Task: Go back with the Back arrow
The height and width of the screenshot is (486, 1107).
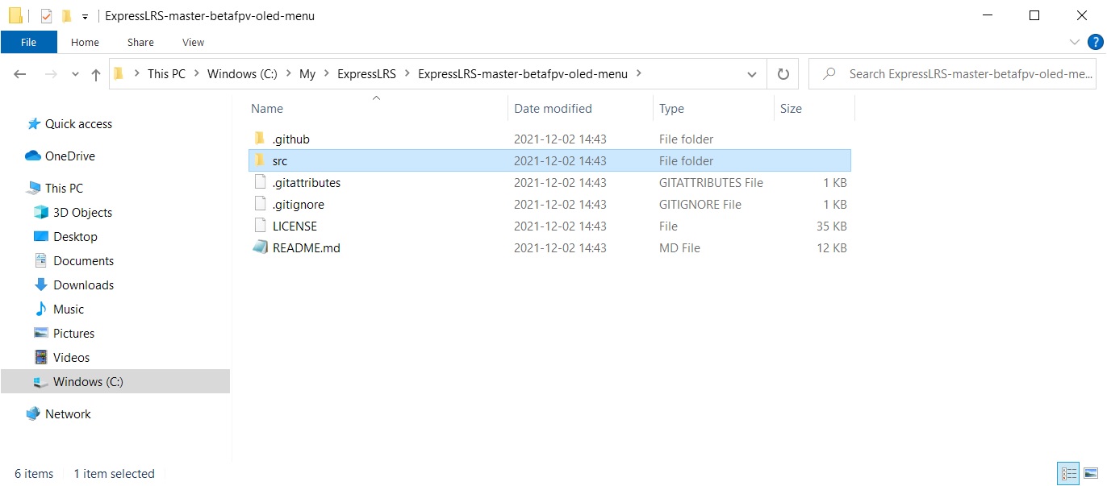Action: [20, 74]
